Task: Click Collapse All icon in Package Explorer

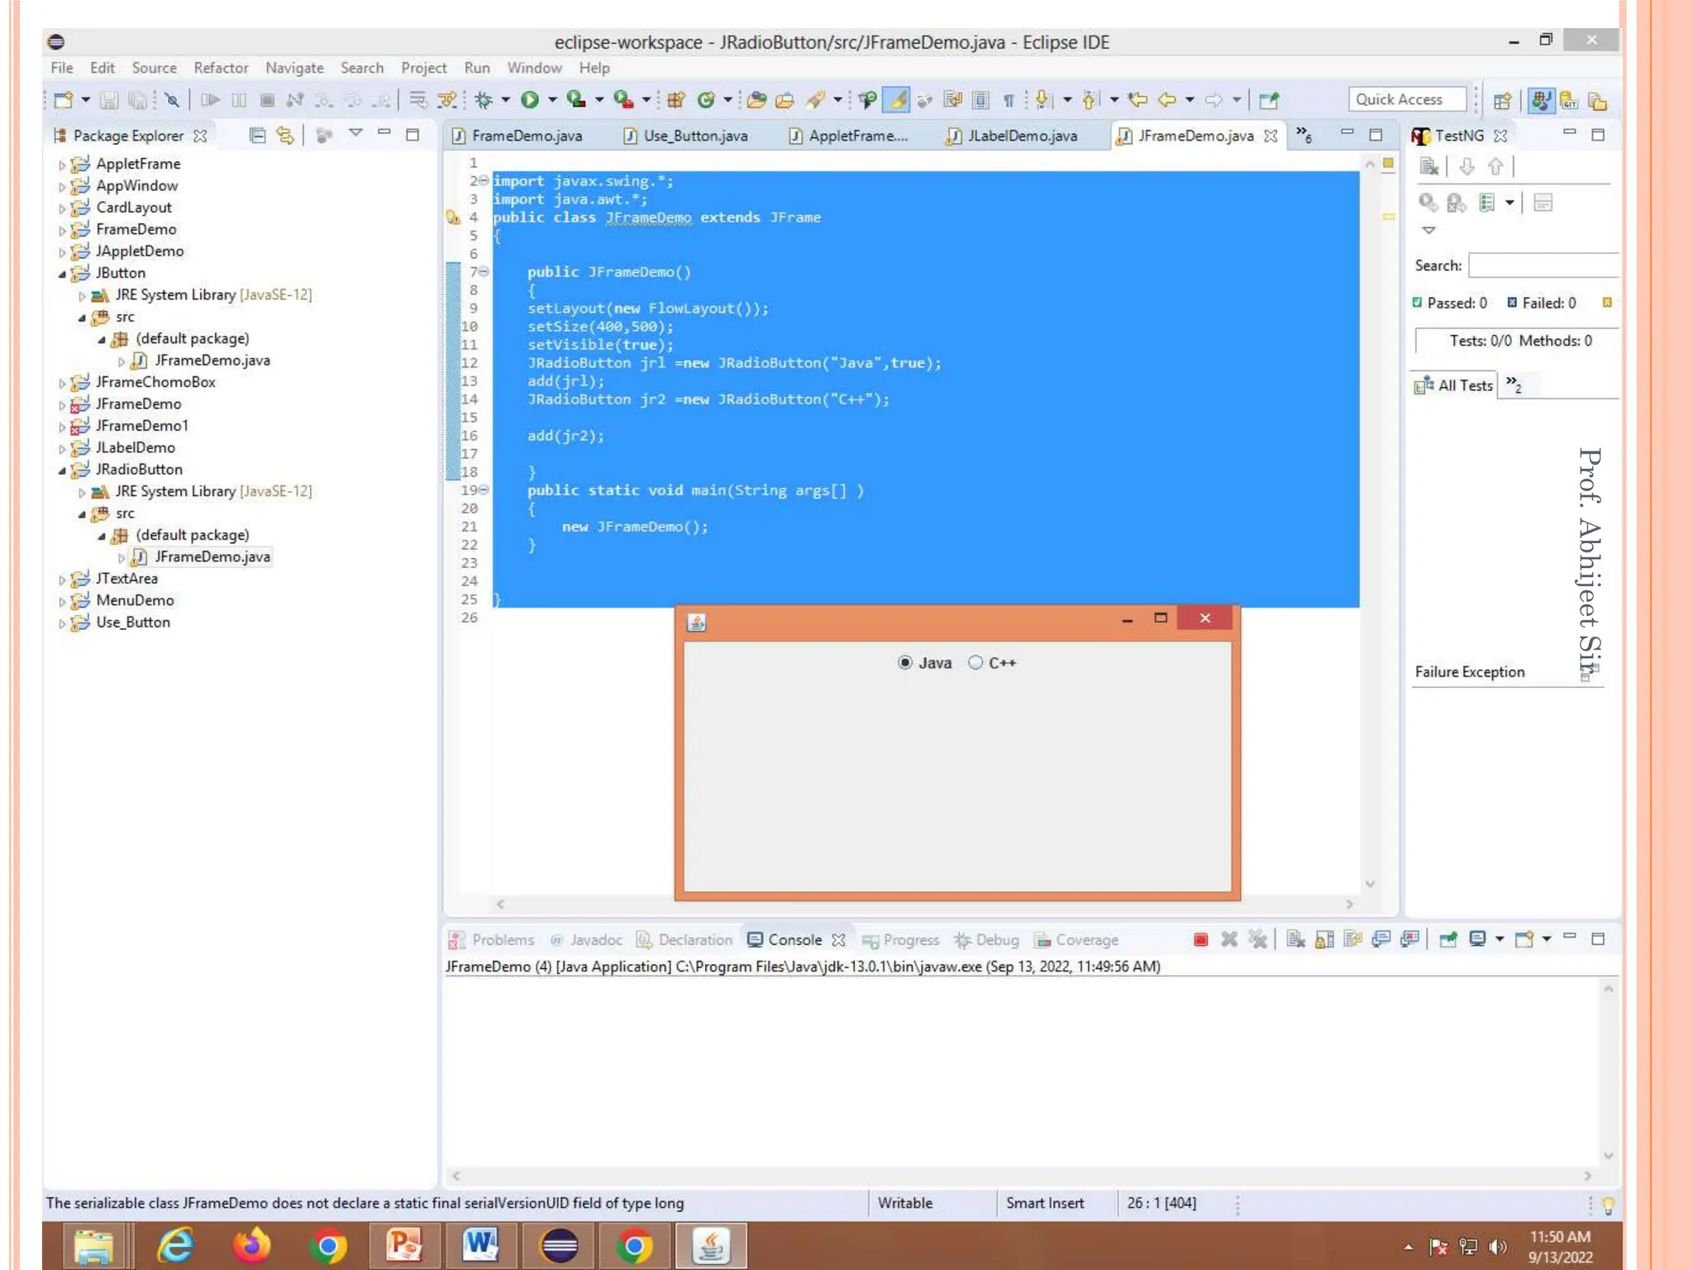Action: pos(257,135)
